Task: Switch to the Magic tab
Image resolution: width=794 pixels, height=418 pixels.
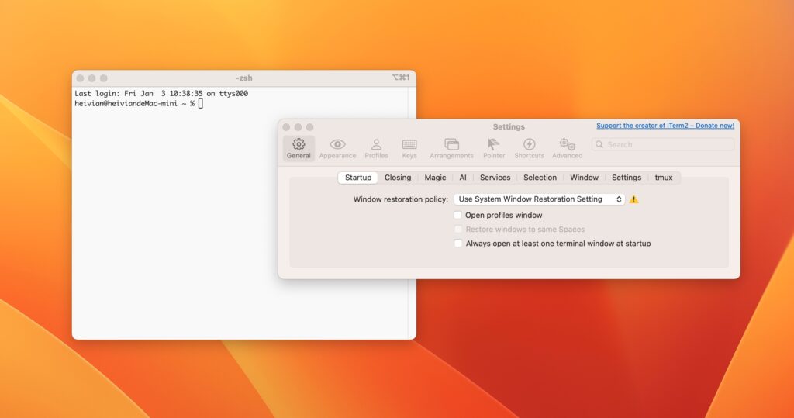Action: point(435,178)
